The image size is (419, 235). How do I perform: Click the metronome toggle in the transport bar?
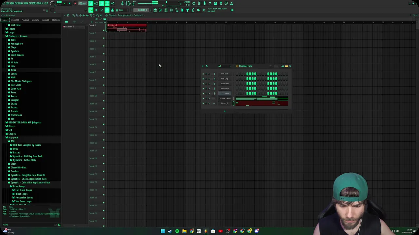pyautogui.click(x=91, y=3)
